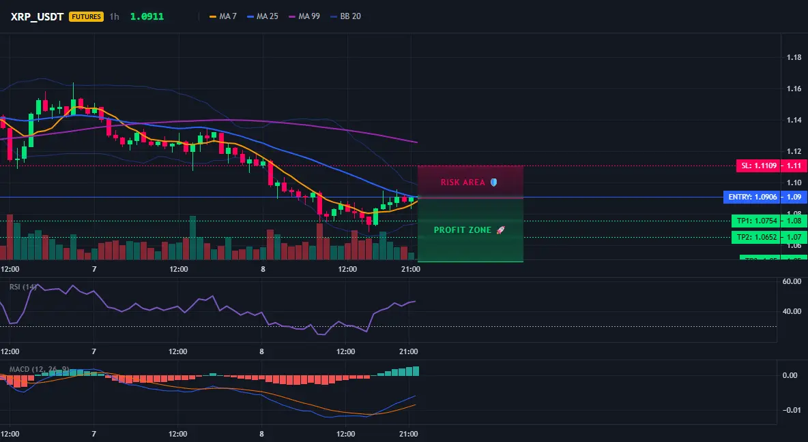Click the 21:00 time label under MACD panel
This screenshot has height=442, width=808.
click(408, 434)
